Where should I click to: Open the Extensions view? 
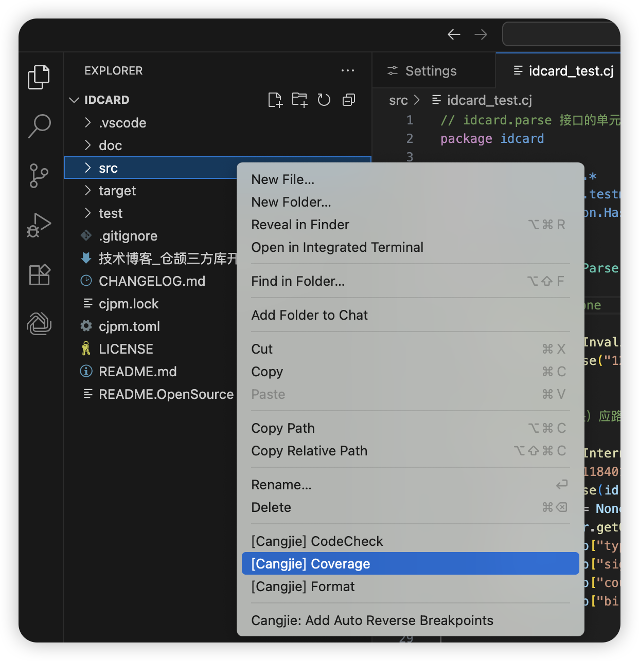tap(39, 274)
